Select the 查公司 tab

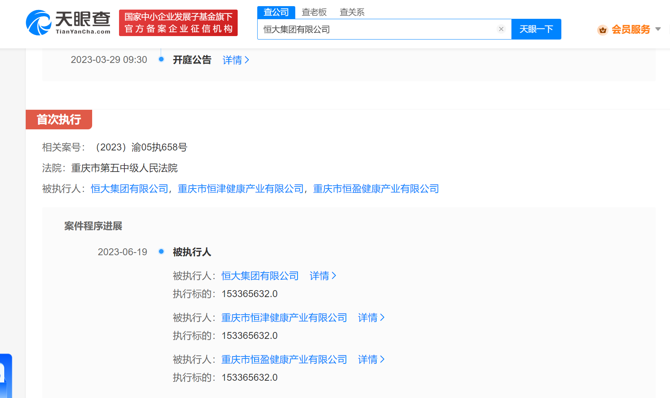pyautogui.click(x=276, y=12)
